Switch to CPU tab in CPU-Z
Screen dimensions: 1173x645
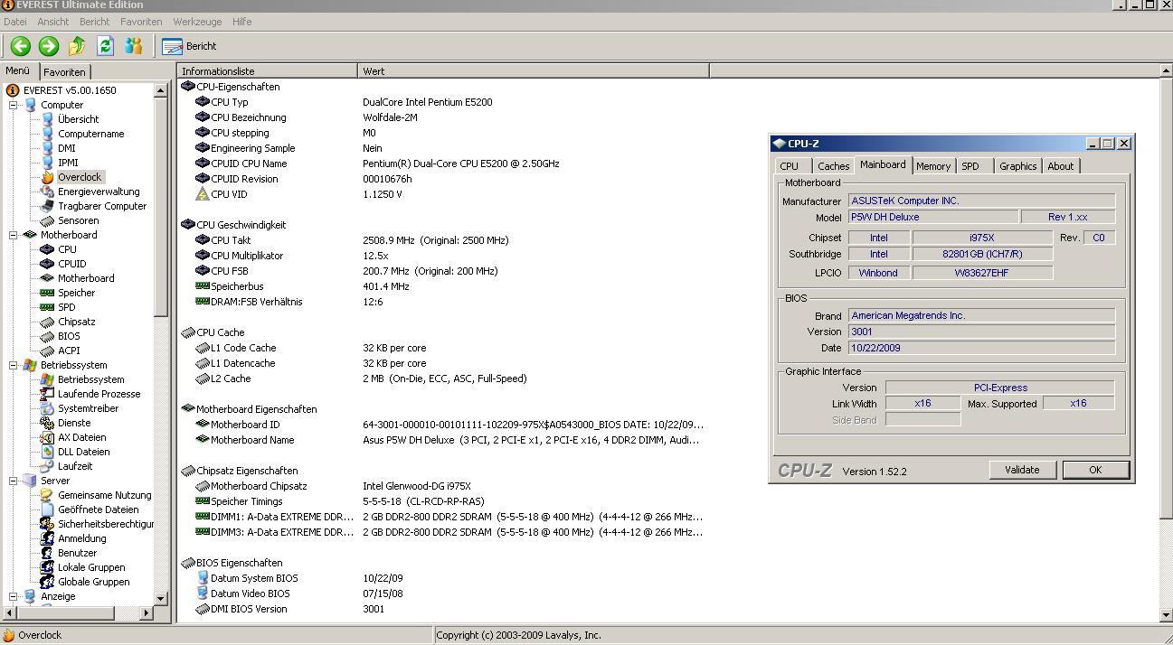pyautogui.click(x=790, y=166)
